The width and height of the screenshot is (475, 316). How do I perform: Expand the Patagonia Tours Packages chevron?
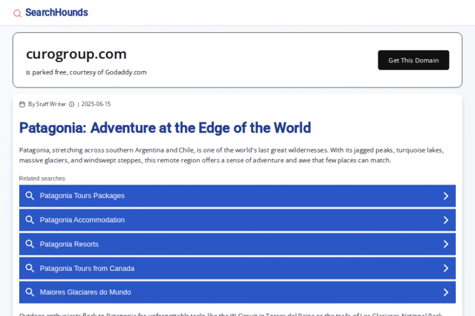pyautogui.click(x=445, y=196)
